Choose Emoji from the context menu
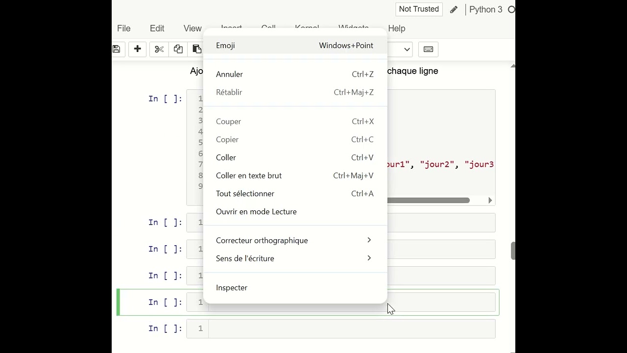The height and width of the screenshot is (353, 627). pyautogui.click(x=295, y=45)
